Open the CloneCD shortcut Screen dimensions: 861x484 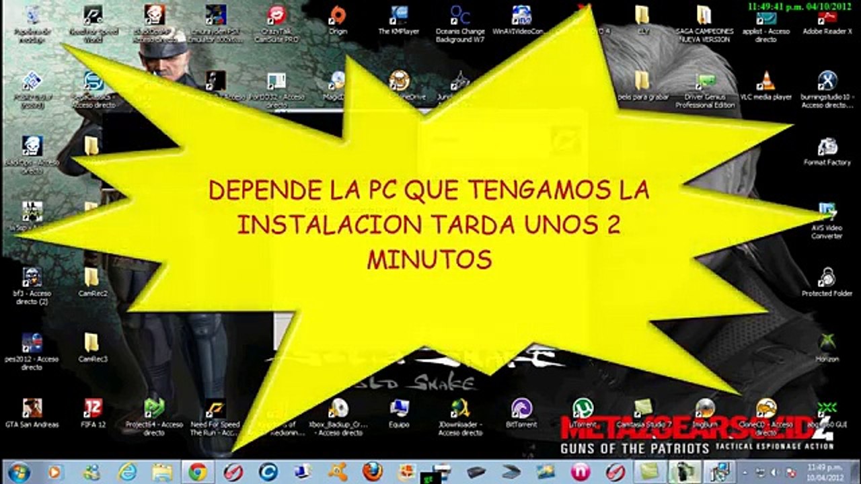[x=766, y=417]
